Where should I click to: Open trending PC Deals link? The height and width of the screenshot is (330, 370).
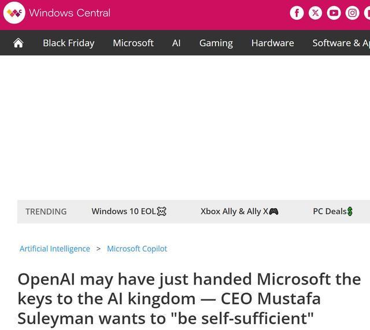point(333,211)
